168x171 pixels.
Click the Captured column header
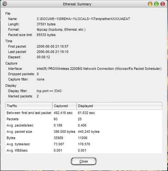[x=65, y=106]
